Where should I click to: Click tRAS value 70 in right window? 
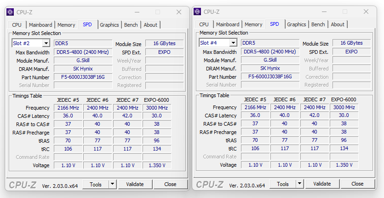click(255, 140)
